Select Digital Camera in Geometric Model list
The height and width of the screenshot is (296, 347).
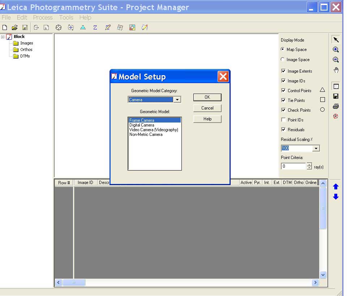(142, 125)
